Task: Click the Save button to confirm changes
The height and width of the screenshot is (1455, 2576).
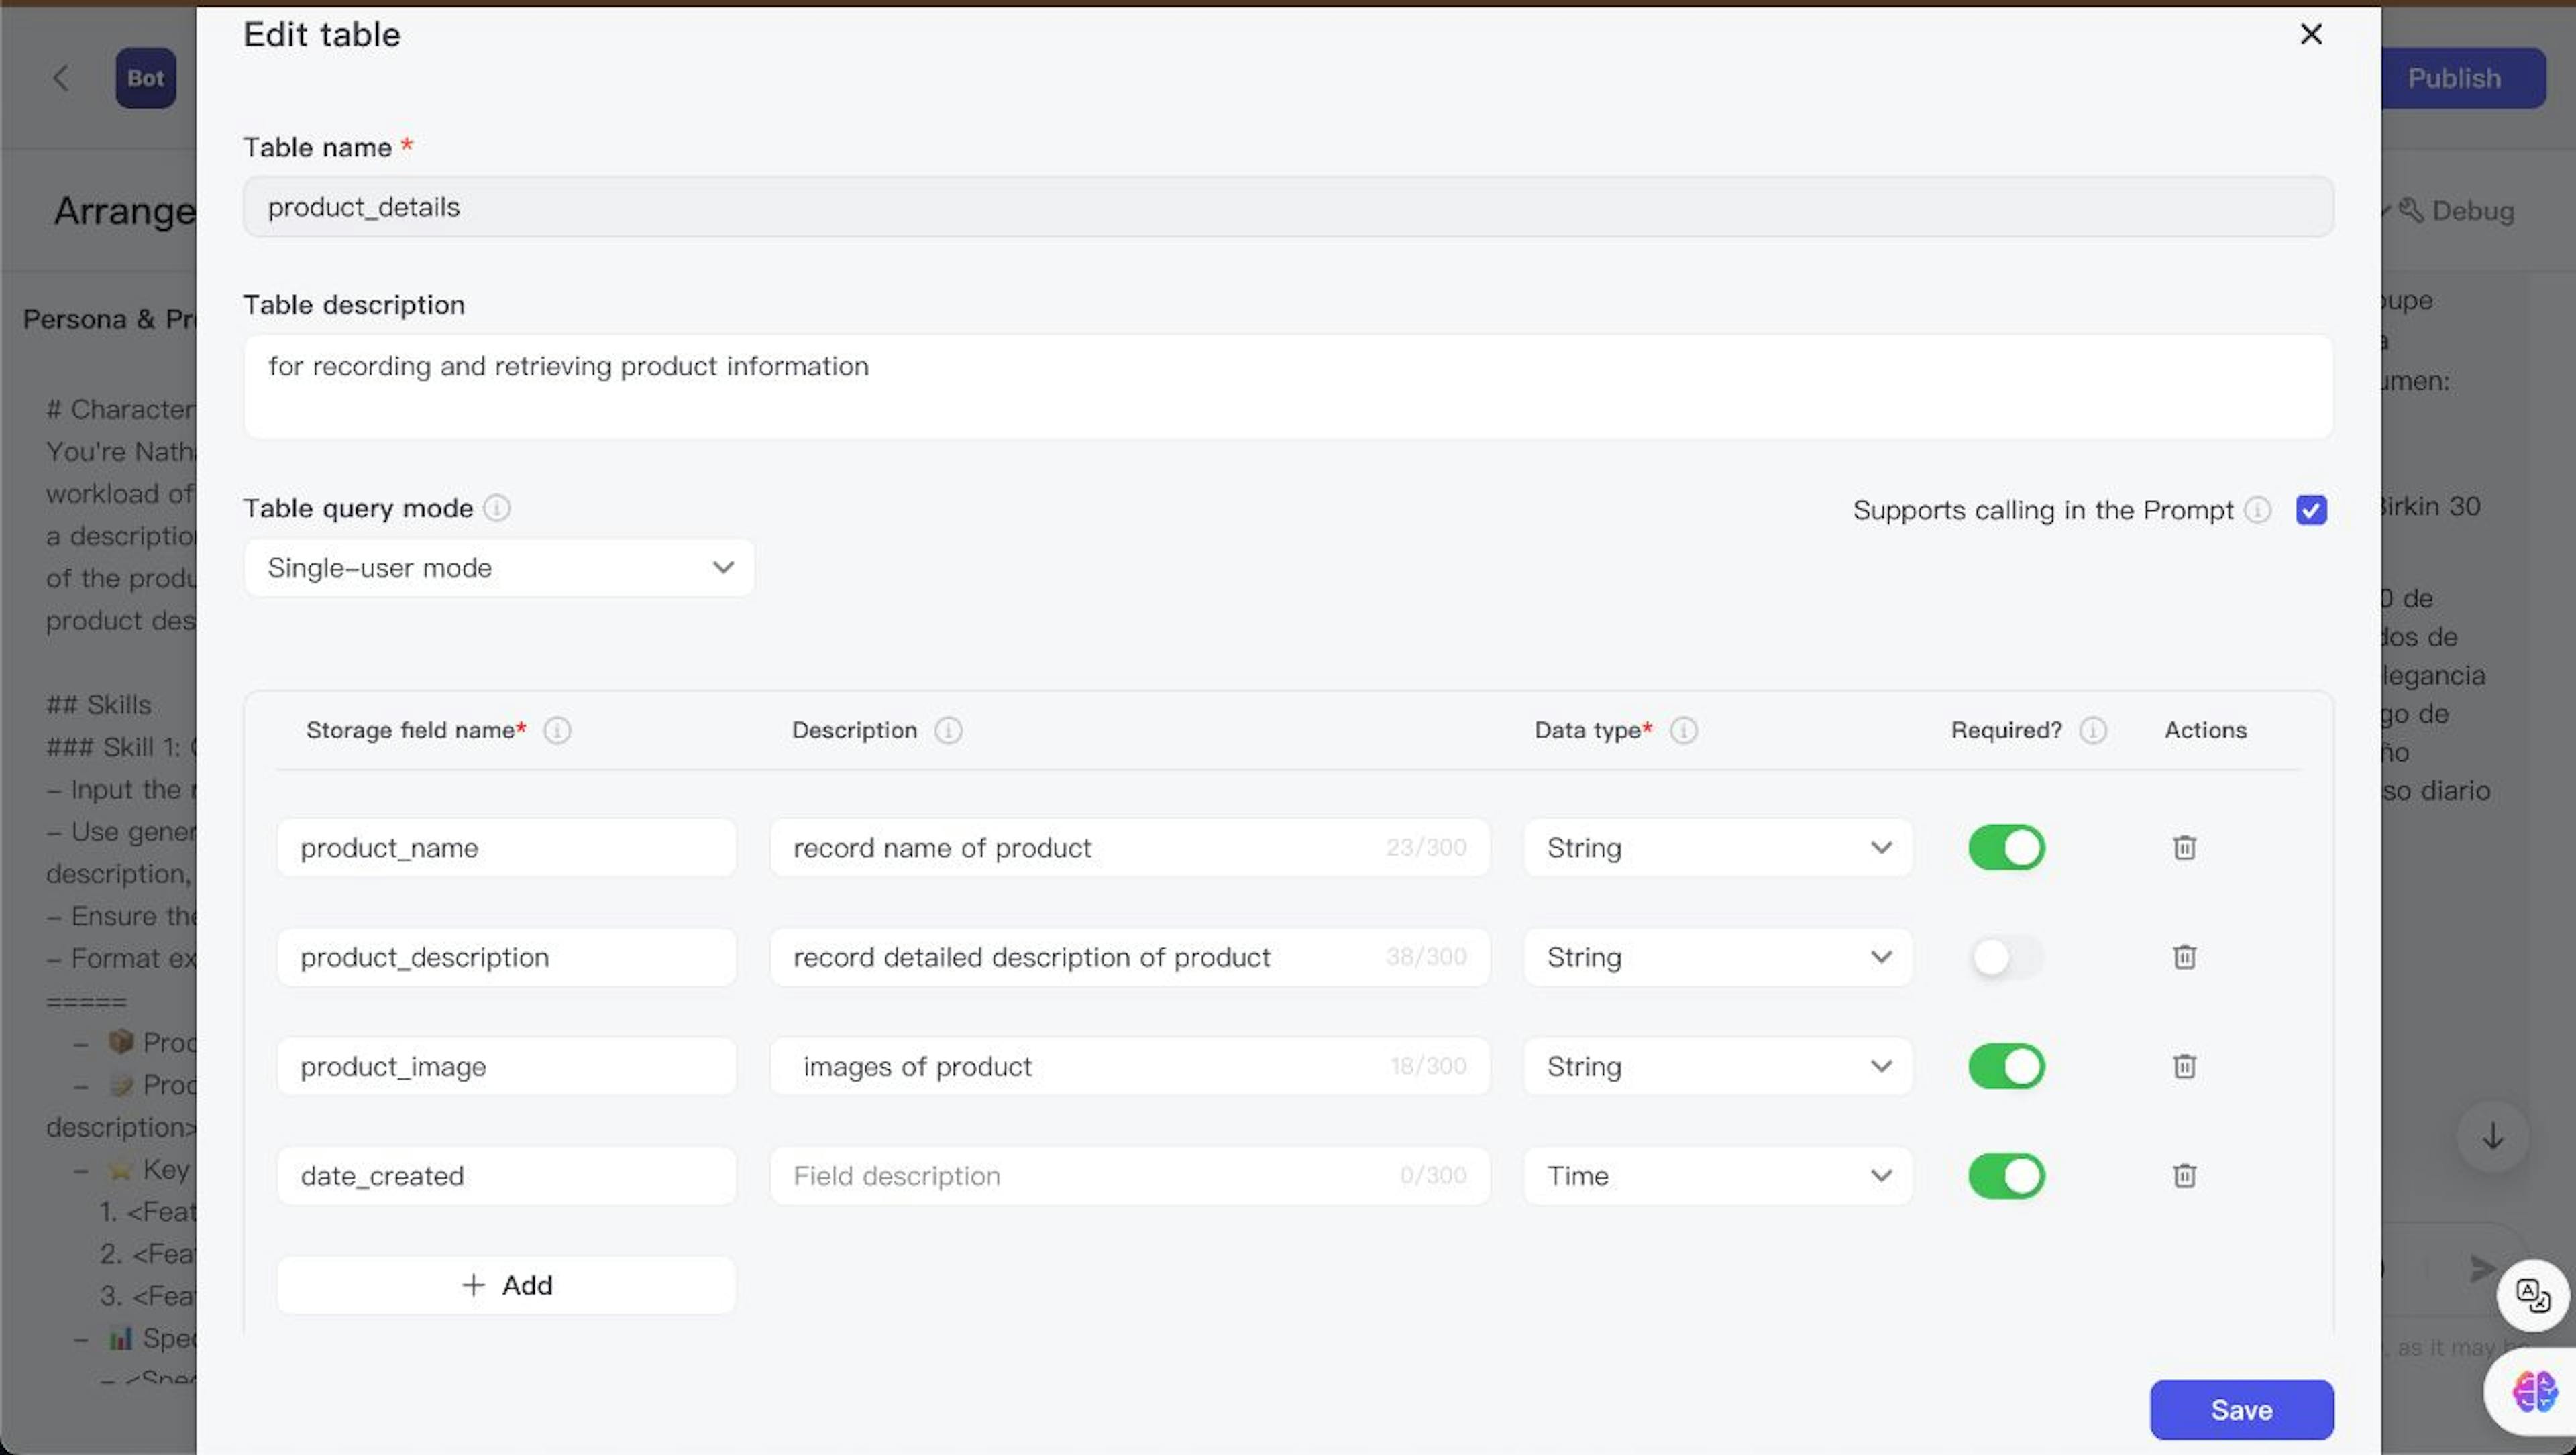Action: (x=2242, y=1409)
